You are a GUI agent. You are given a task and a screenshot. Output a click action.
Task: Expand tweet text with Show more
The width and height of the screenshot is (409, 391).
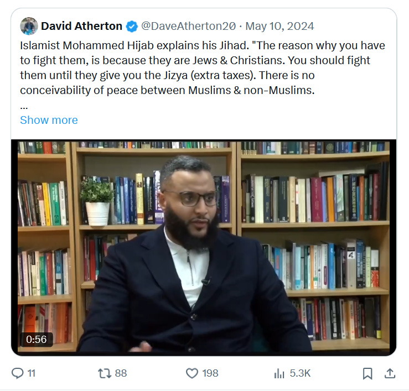[49, 120]
